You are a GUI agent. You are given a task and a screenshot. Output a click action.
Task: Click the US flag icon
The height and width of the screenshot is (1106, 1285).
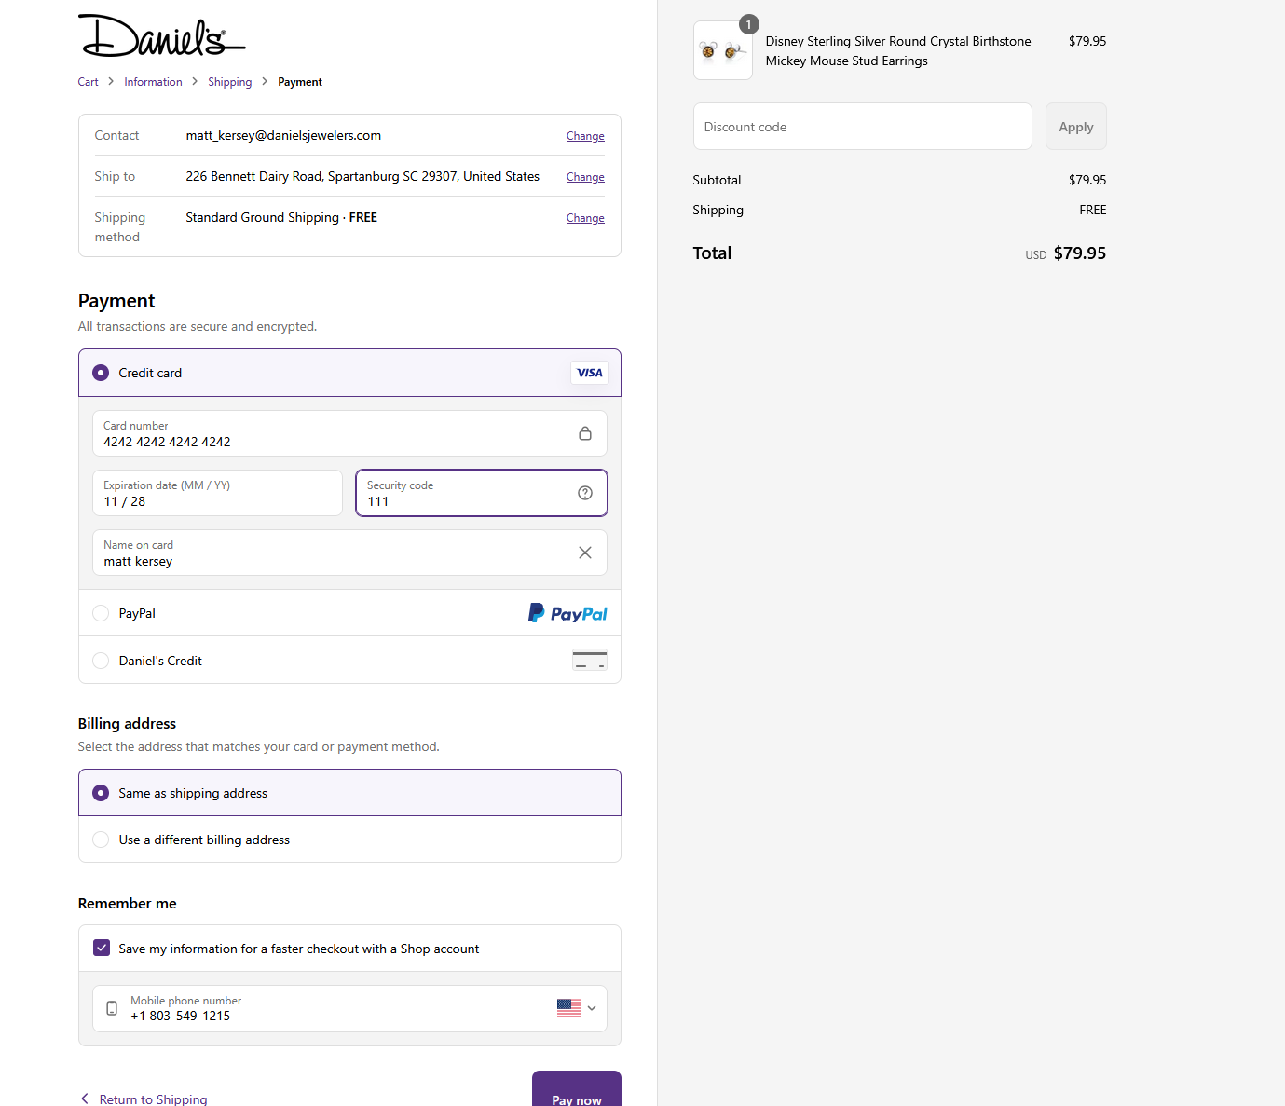(x=569, y=1008)
